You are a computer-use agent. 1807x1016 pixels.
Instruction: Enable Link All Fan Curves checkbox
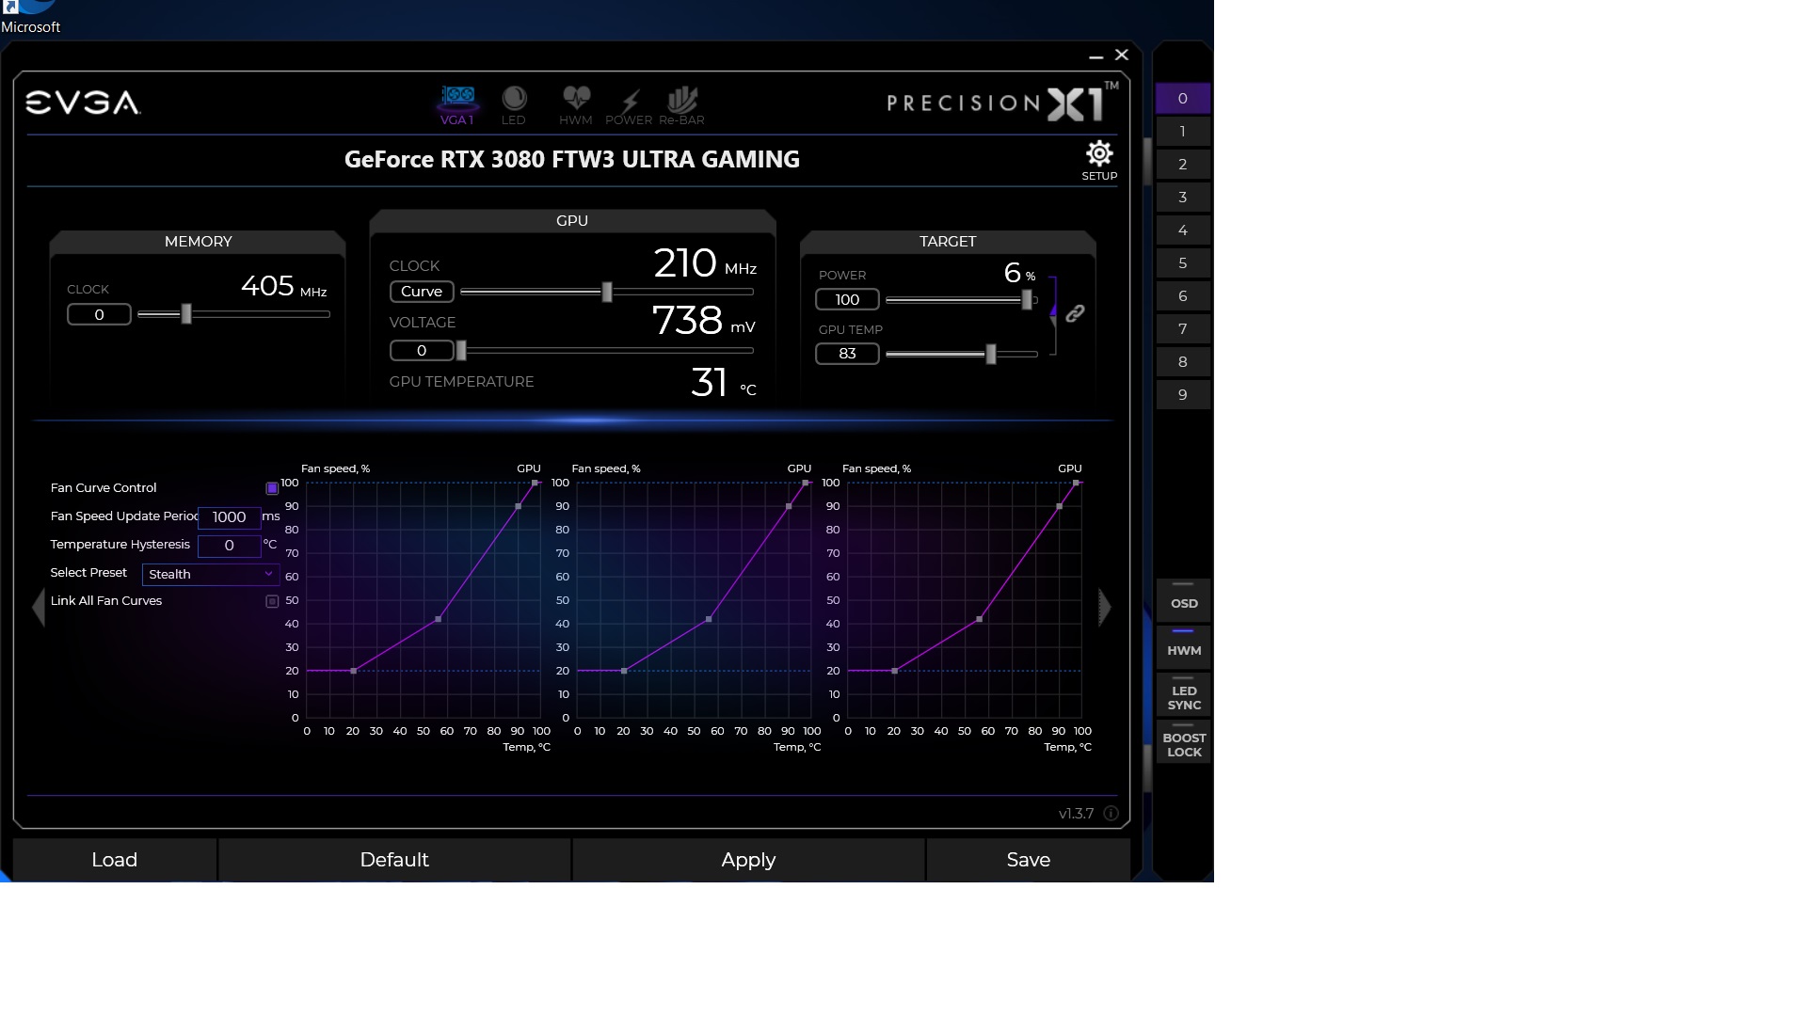[x=272, y=601]
